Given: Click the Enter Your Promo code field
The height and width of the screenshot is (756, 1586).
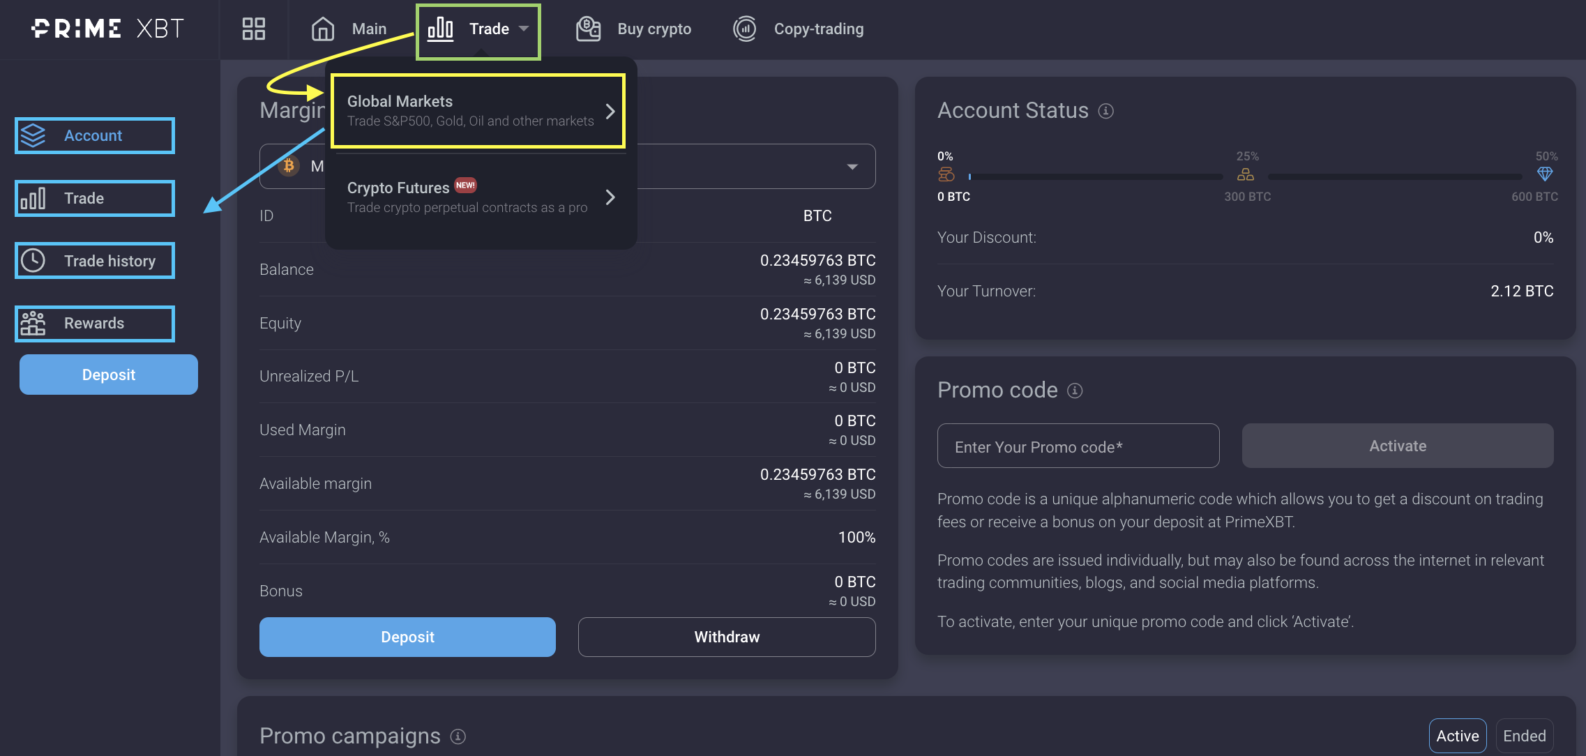Looking at the screenshot, I should click(x=1078, y=446).
